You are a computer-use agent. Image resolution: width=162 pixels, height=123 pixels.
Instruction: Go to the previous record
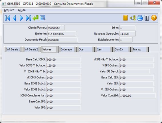[14, 18]
